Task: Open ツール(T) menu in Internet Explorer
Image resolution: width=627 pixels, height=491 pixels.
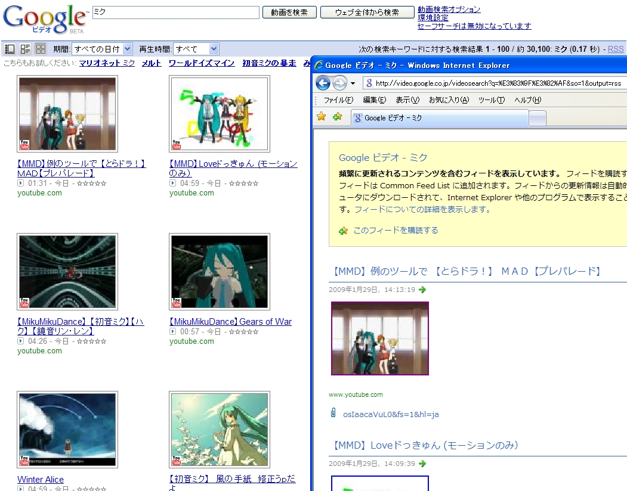Action: pos(492,100)
